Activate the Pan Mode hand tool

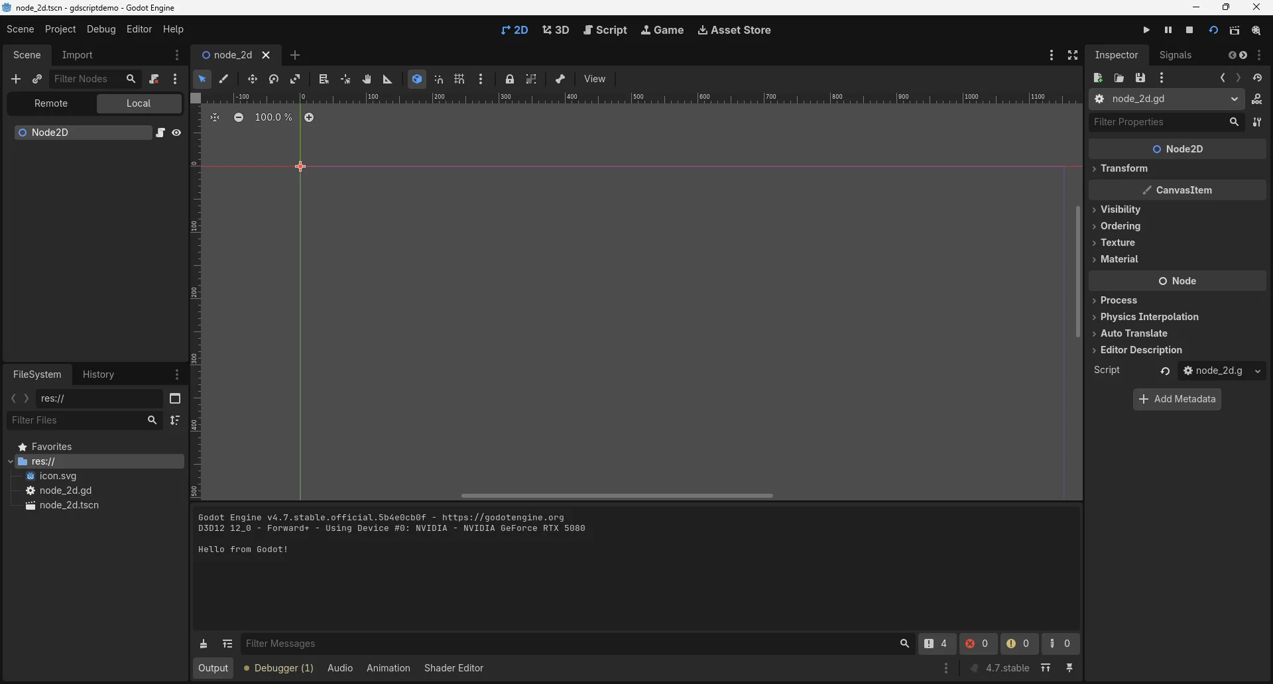click(367, 79)
